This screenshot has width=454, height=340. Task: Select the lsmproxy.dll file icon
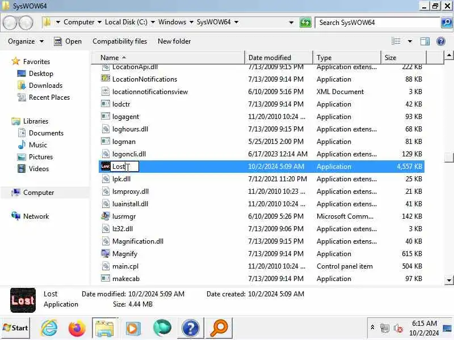point(106,191)
